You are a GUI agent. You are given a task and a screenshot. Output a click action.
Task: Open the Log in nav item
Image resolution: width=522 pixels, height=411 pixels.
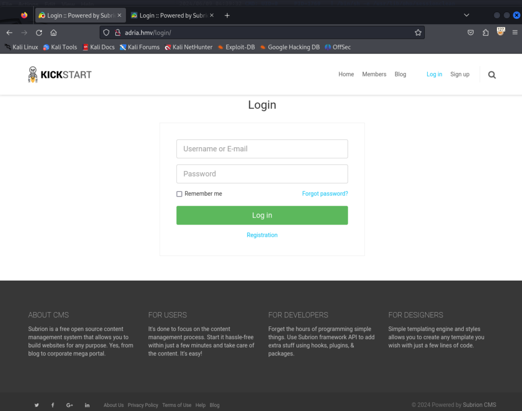coord(434,74)
